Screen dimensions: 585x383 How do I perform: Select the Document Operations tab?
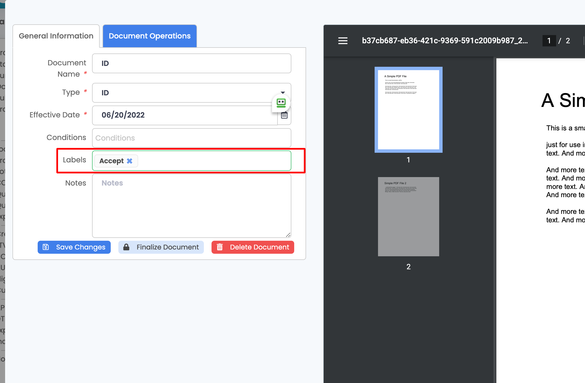[150, 36]
